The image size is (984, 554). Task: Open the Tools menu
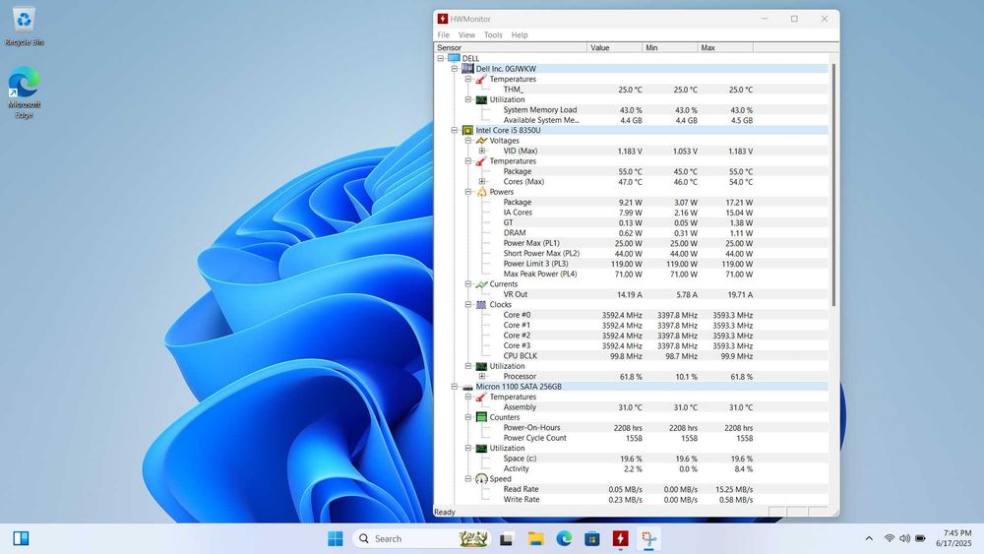click(493, 35)
